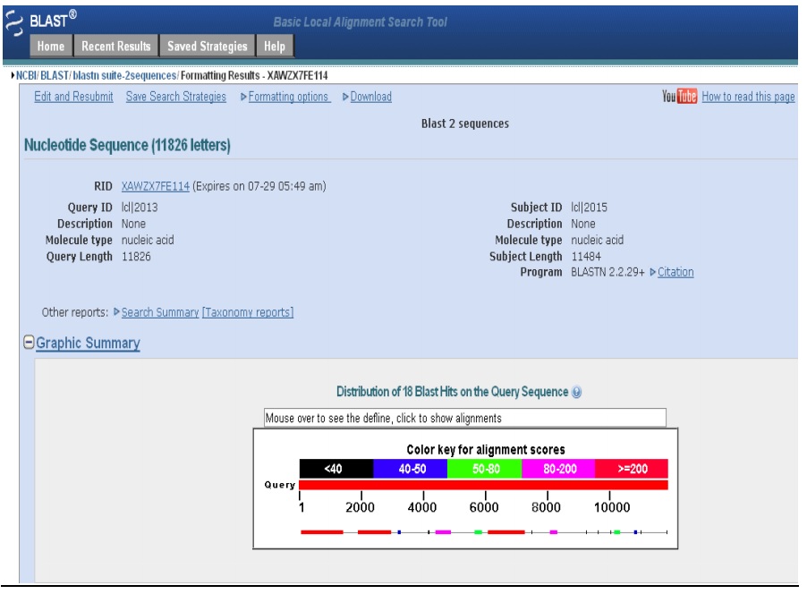Click Save Search Strategies link

(175, 97)
